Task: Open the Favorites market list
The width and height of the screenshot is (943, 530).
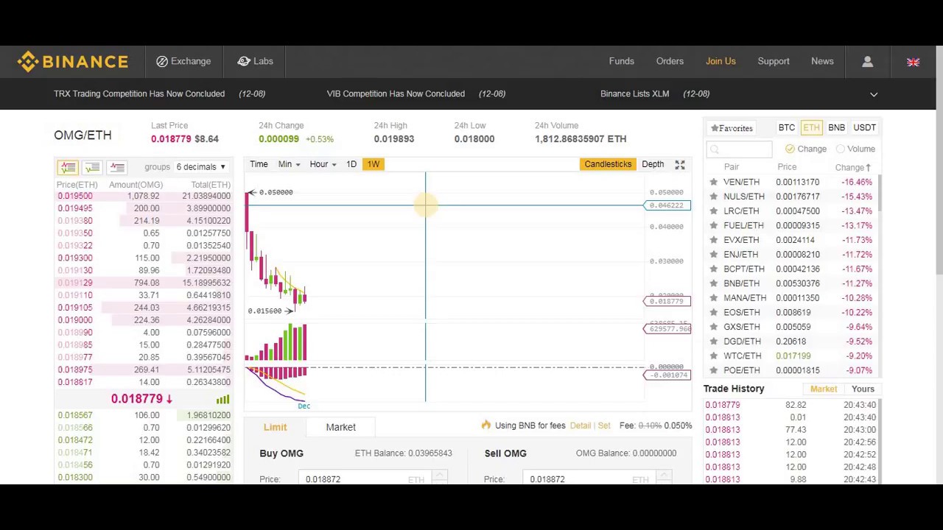Action: tap(732, 128)
